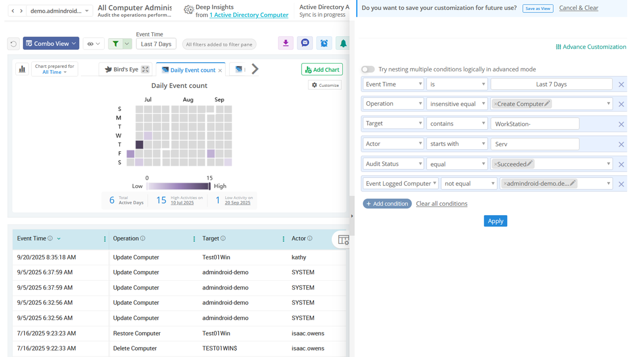Click the Add Chart button
This screenshot has width=635, height=357.
point(321,69)
